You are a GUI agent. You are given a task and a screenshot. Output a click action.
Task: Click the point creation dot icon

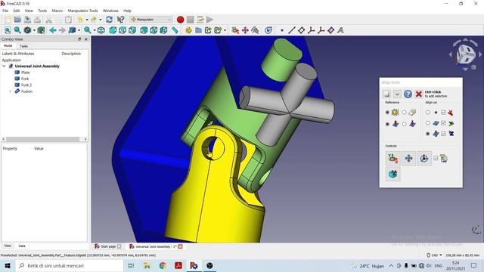click(x=282, y=30)
